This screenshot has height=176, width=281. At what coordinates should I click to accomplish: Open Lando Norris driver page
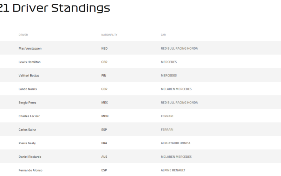point(28,89)
